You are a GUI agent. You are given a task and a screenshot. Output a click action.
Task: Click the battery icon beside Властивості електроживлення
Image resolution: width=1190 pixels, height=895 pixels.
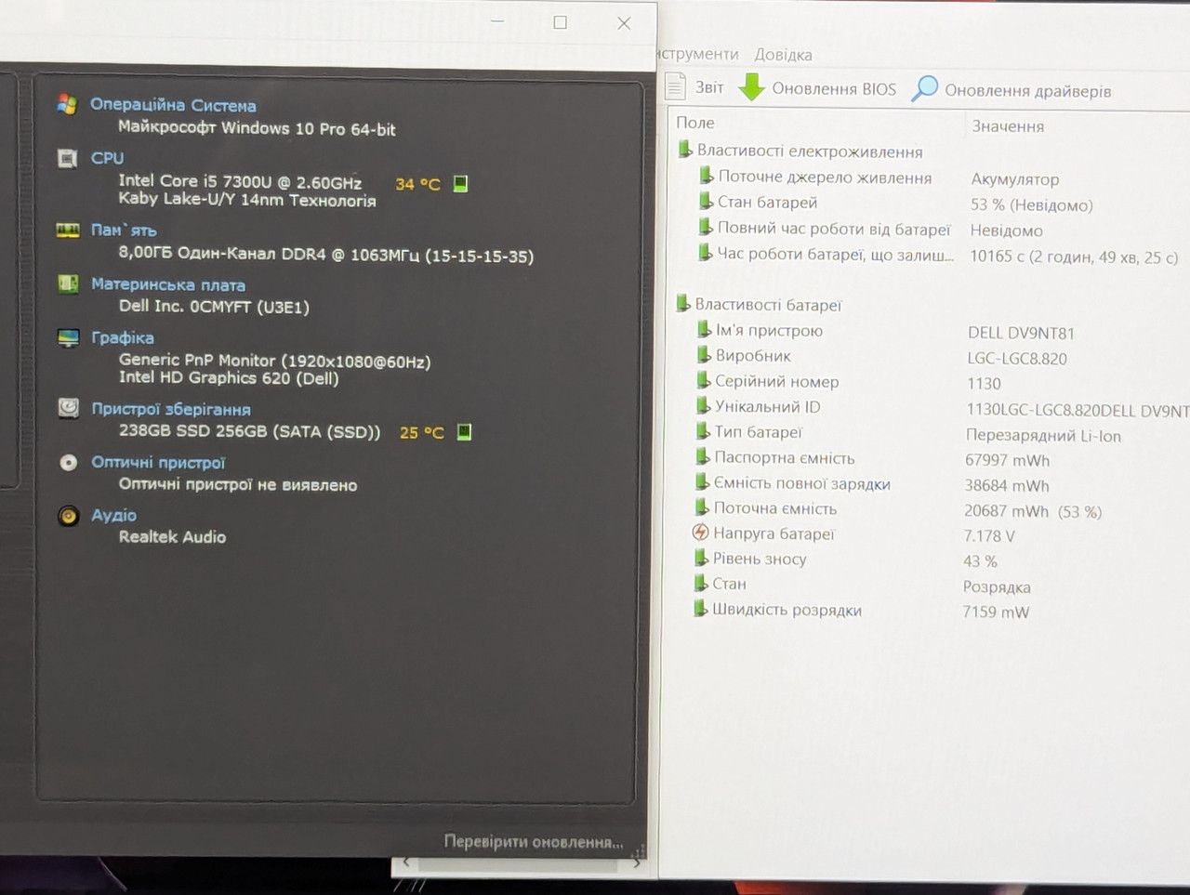click(685, 150)
